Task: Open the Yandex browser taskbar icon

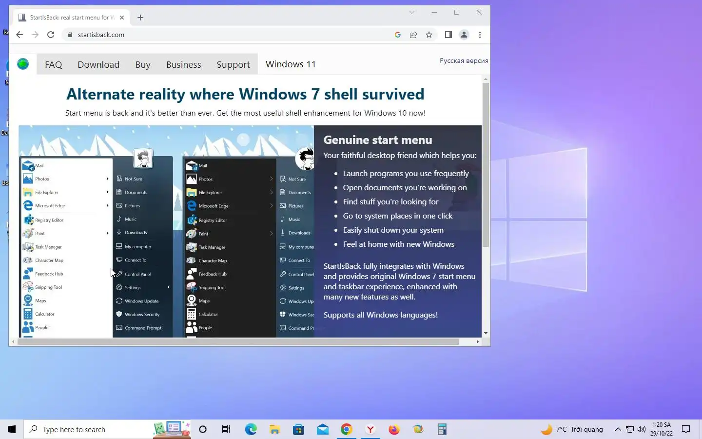Action: pyautogui.click(x=370, y=429)
